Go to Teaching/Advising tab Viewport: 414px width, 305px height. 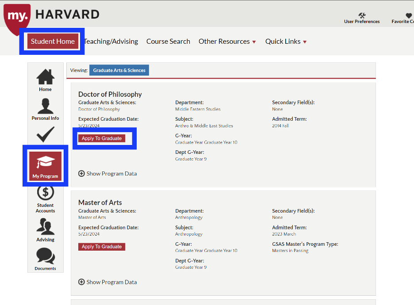coord(111,42)
